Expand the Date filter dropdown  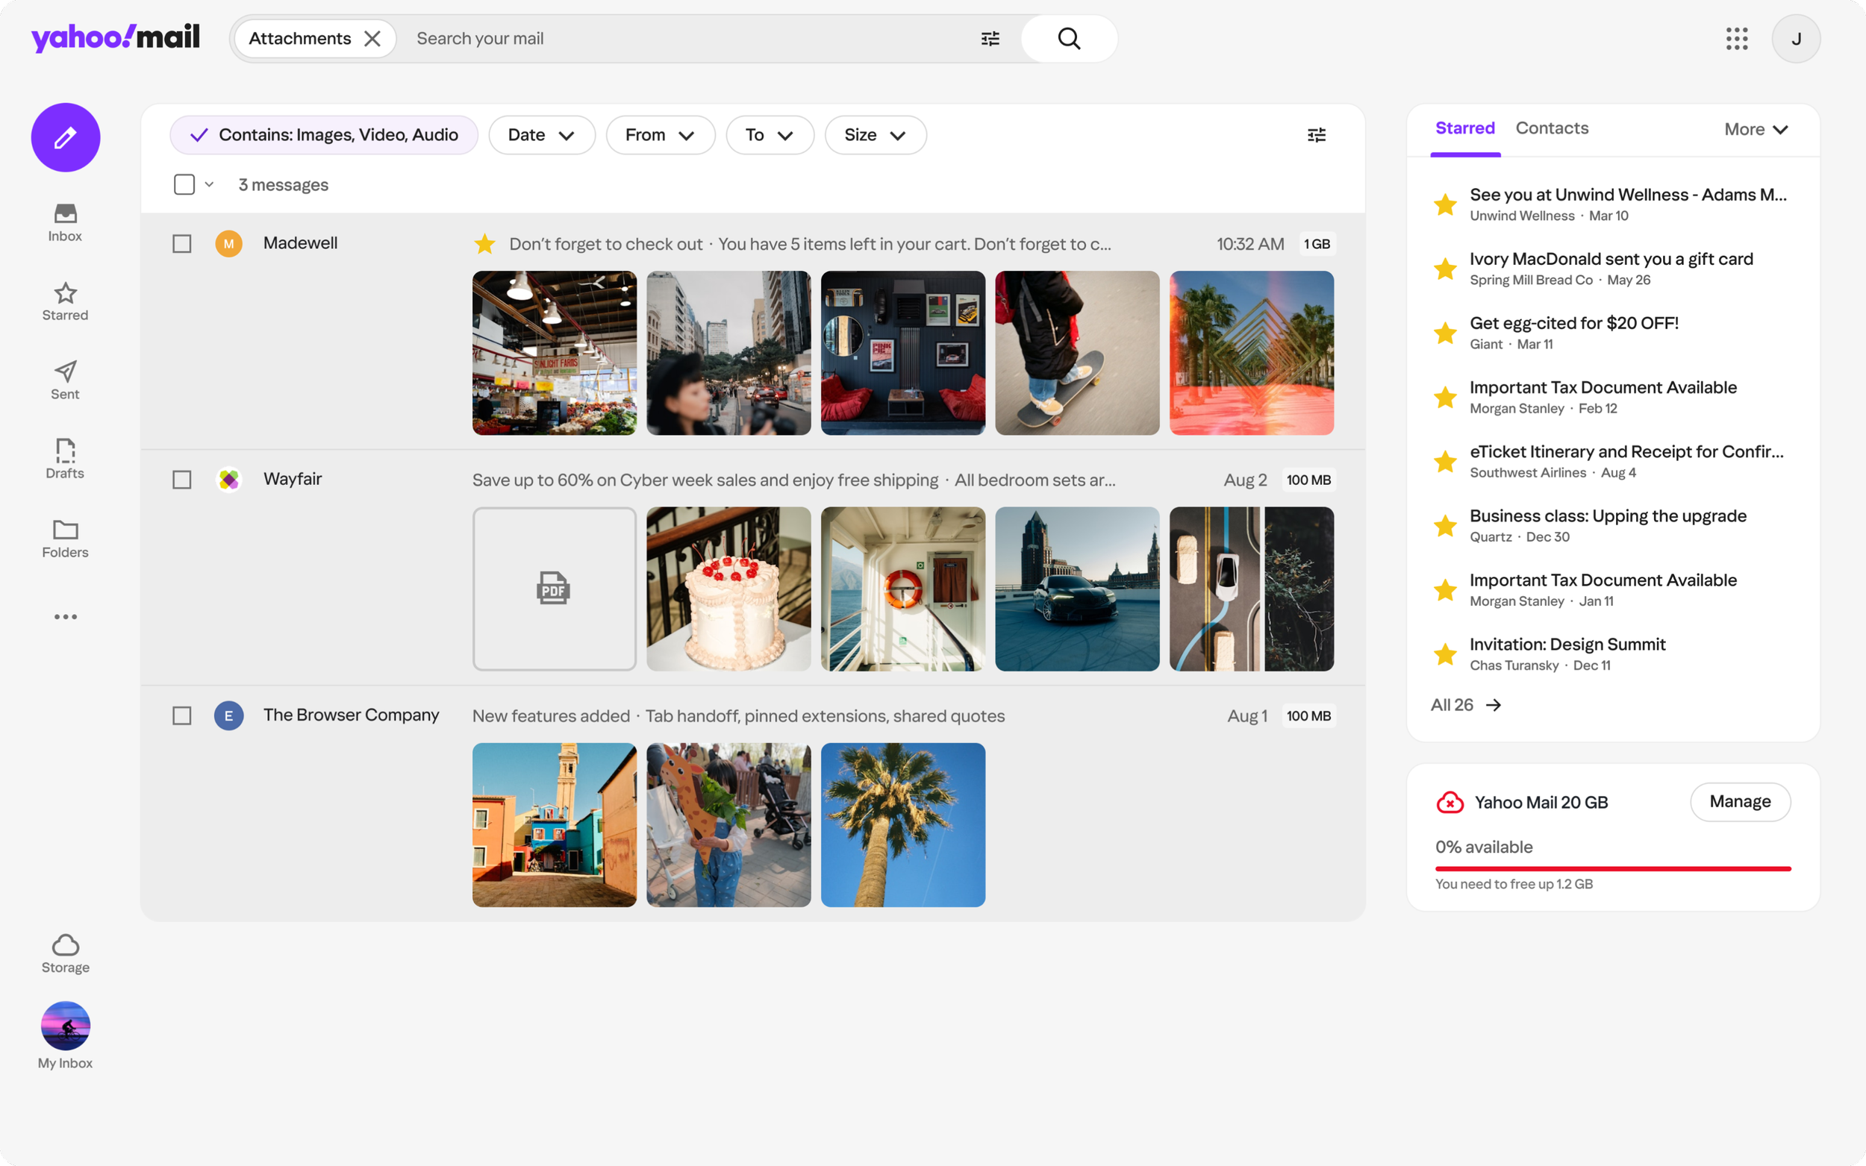coord(542,134)
